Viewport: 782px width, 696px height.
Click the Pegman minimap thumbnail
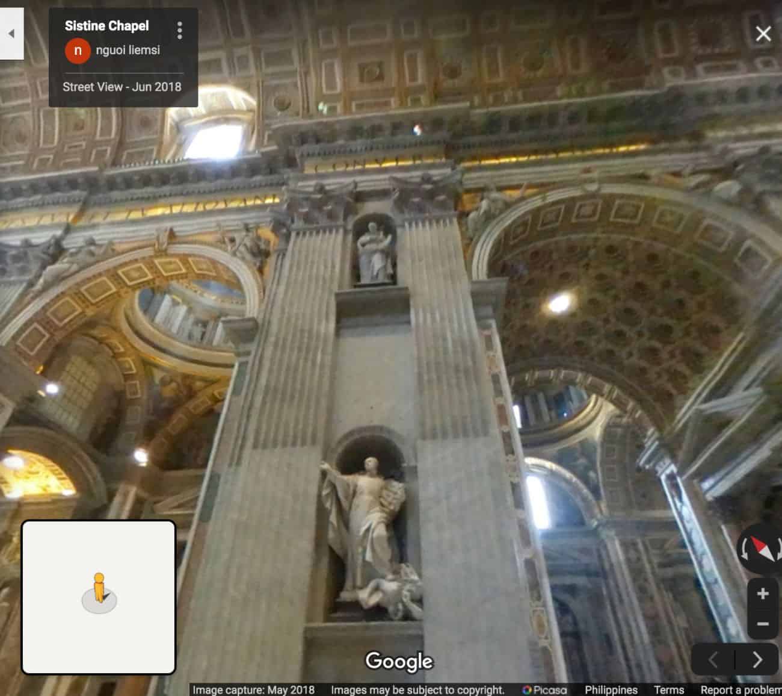[x=99, y=597]
